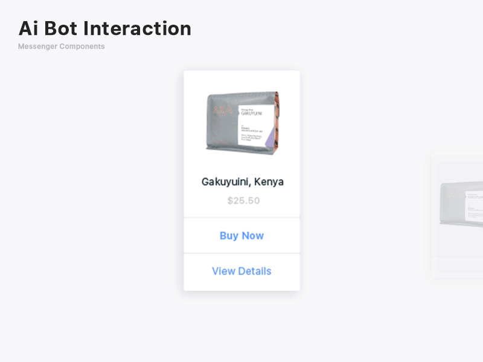Click the Messenger Components subtitle
Image resolution: width=483 pixels, height=362 pixels.
[60, 46]
